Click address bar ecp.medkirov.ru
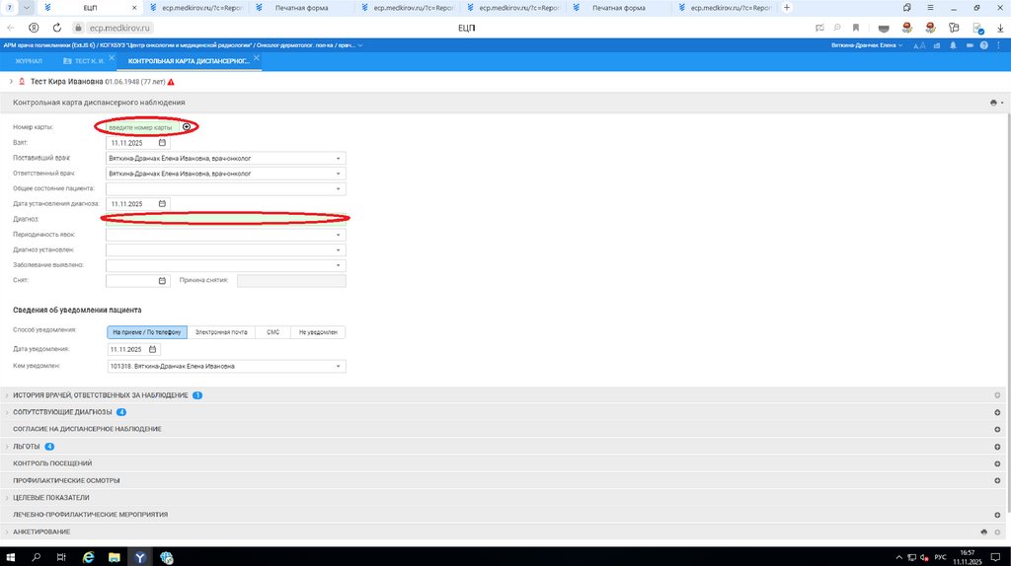The height and width of the screenshot is (566, 1011). pos(119,28)
